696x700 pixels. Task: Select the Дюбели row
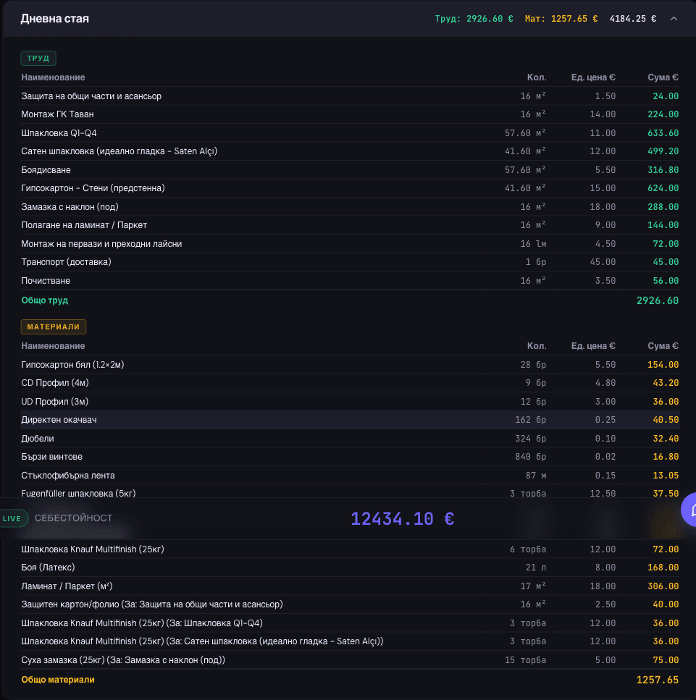(350, 439)
